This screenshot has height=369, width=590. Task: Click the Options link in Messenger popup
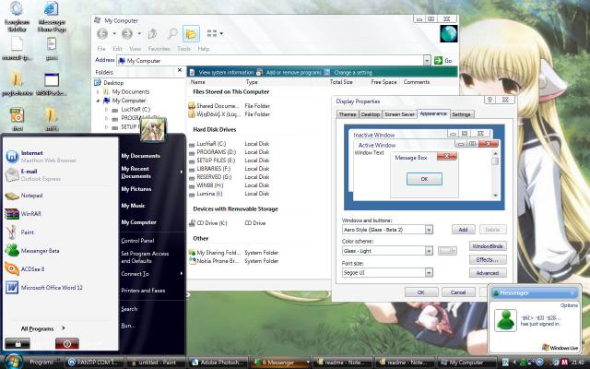pos(569,305)
